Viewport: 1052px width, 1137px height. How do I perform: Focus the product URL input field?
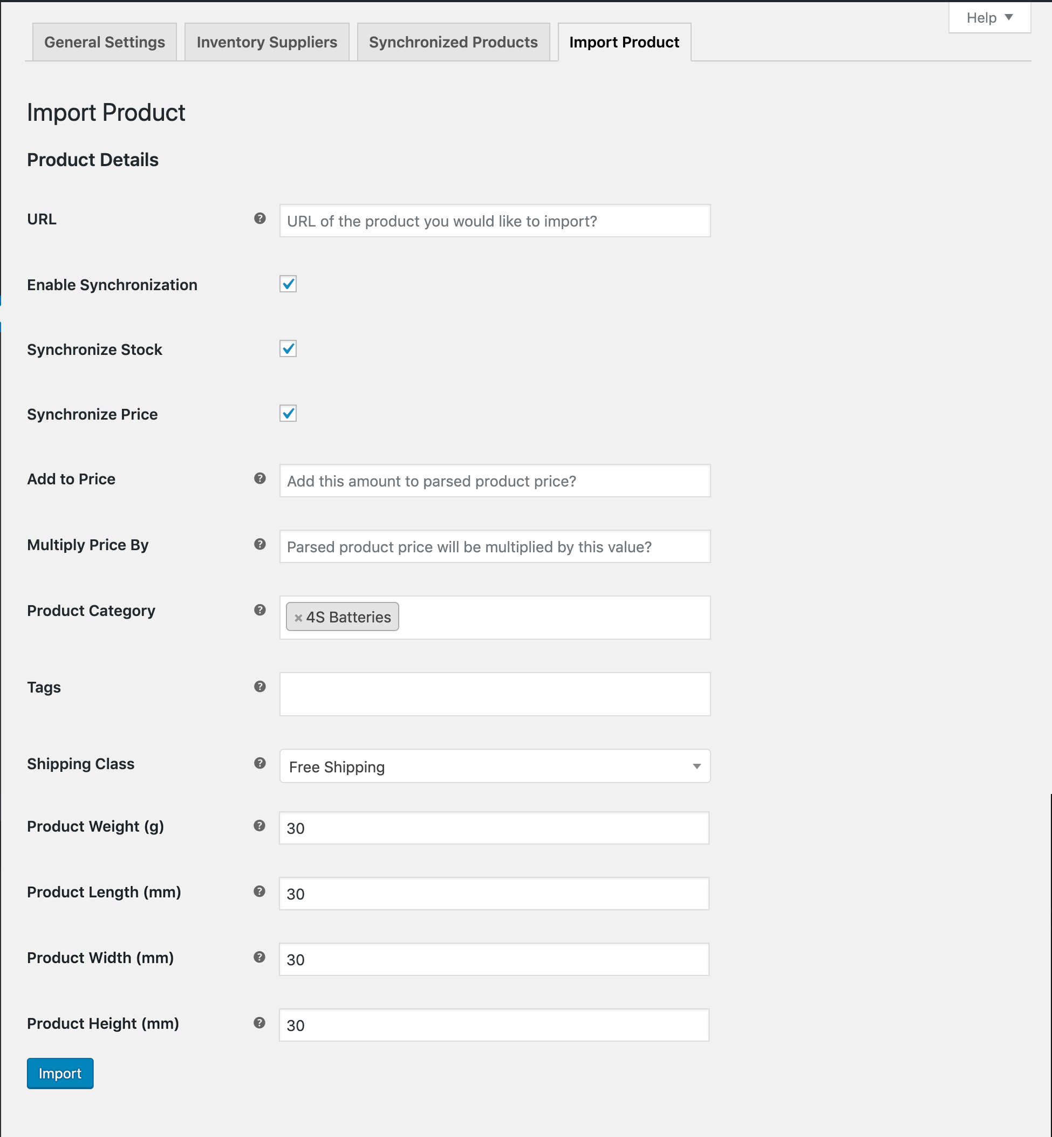click(x=494, y=221)
